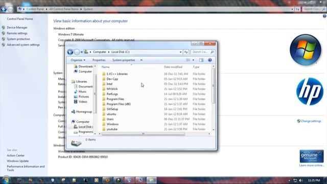
Task: Click the Search Local Disk field
Action: (202, 52)
